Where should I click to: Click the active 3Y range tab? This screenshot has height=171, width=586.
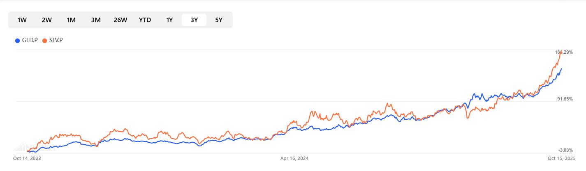(195, 20)
